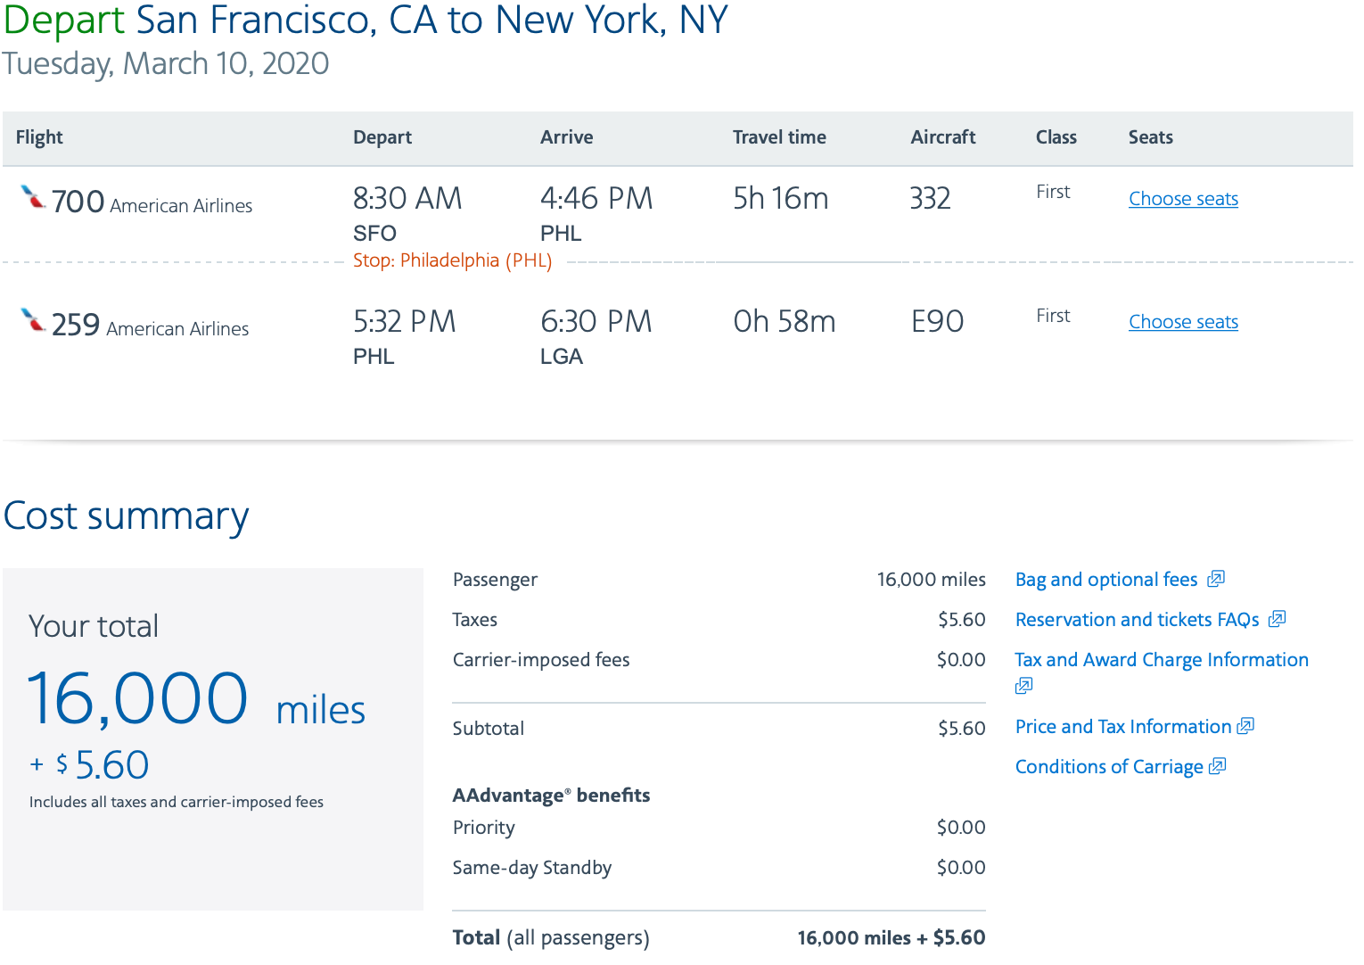1364x965 pixels.
Task: Click the Aircraft column header
Action: (x=943, y=137)
